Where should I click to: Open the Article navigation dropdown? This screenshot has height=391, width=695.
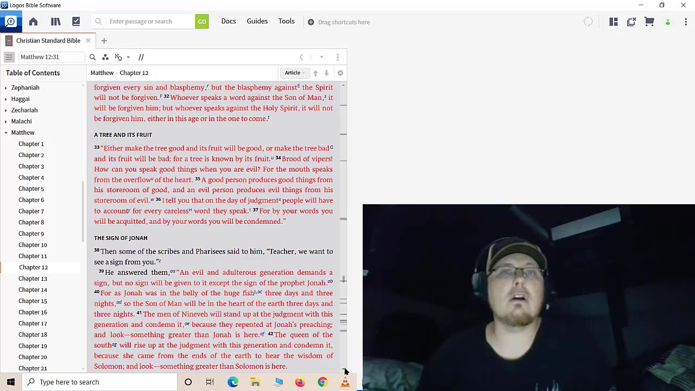(x=295, y=73)
